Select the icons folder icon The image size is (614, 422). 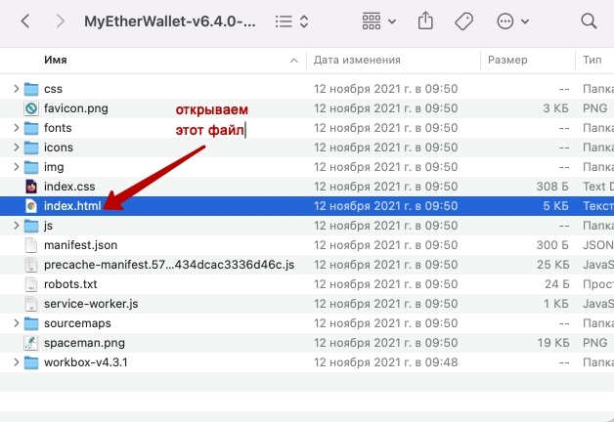coord(31,148)
